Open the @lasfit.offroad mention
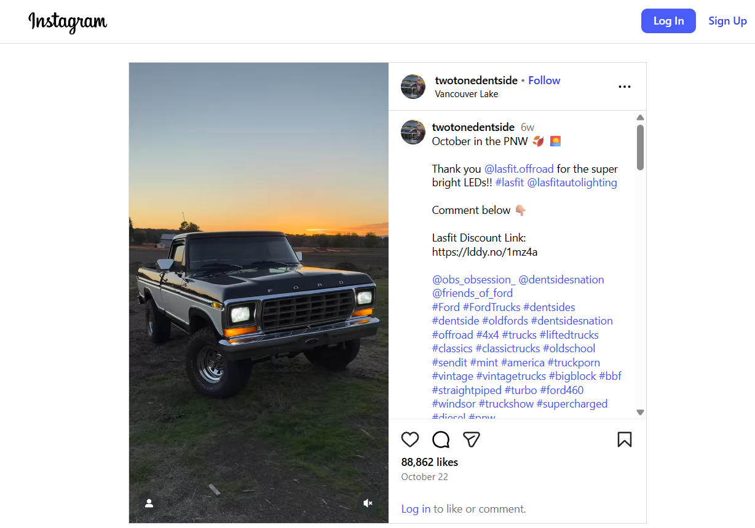The width and height of the screenshot is (755, 528). tap(519, 169)
